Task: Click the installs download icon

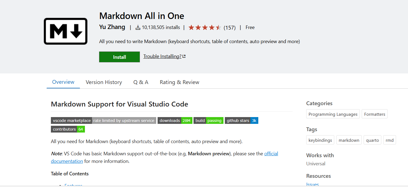Action: pos(138,27)
